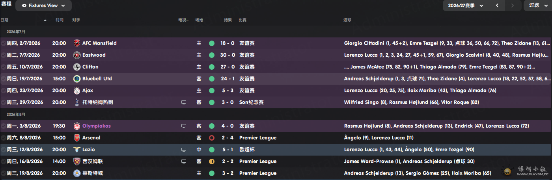Screen dimensions: 552x180
Task: Click green win indicator on Ajax match
Action: click(x=212, y=91)
